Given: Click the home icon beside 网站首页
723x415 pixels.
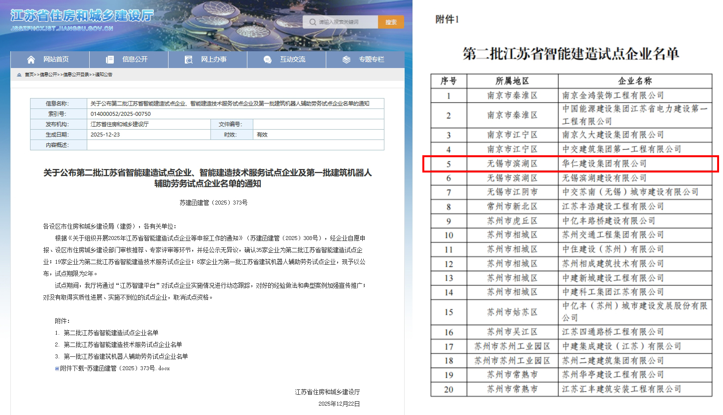Looking at the screenshot, I should pos(31,60).
